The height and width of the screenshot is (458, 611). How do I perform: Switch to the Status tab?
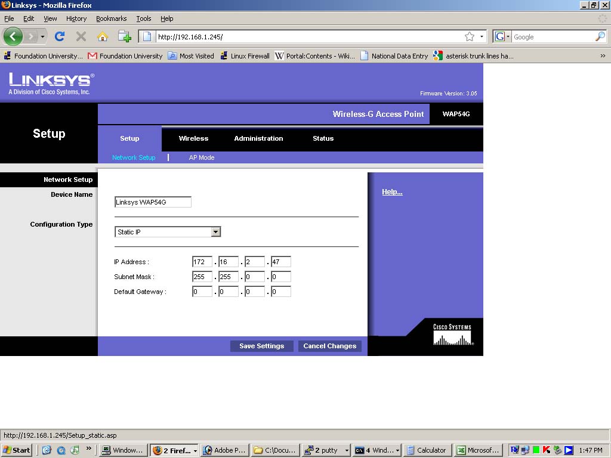tap(323, 138)
